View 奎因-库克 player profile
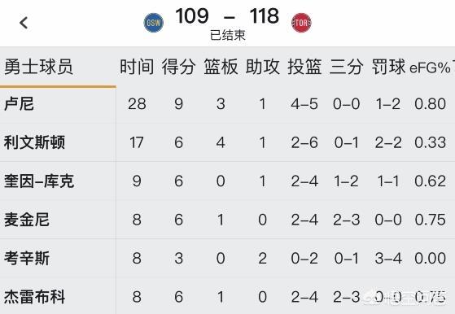Screen dimensions: 455x314 coord(39,181)
